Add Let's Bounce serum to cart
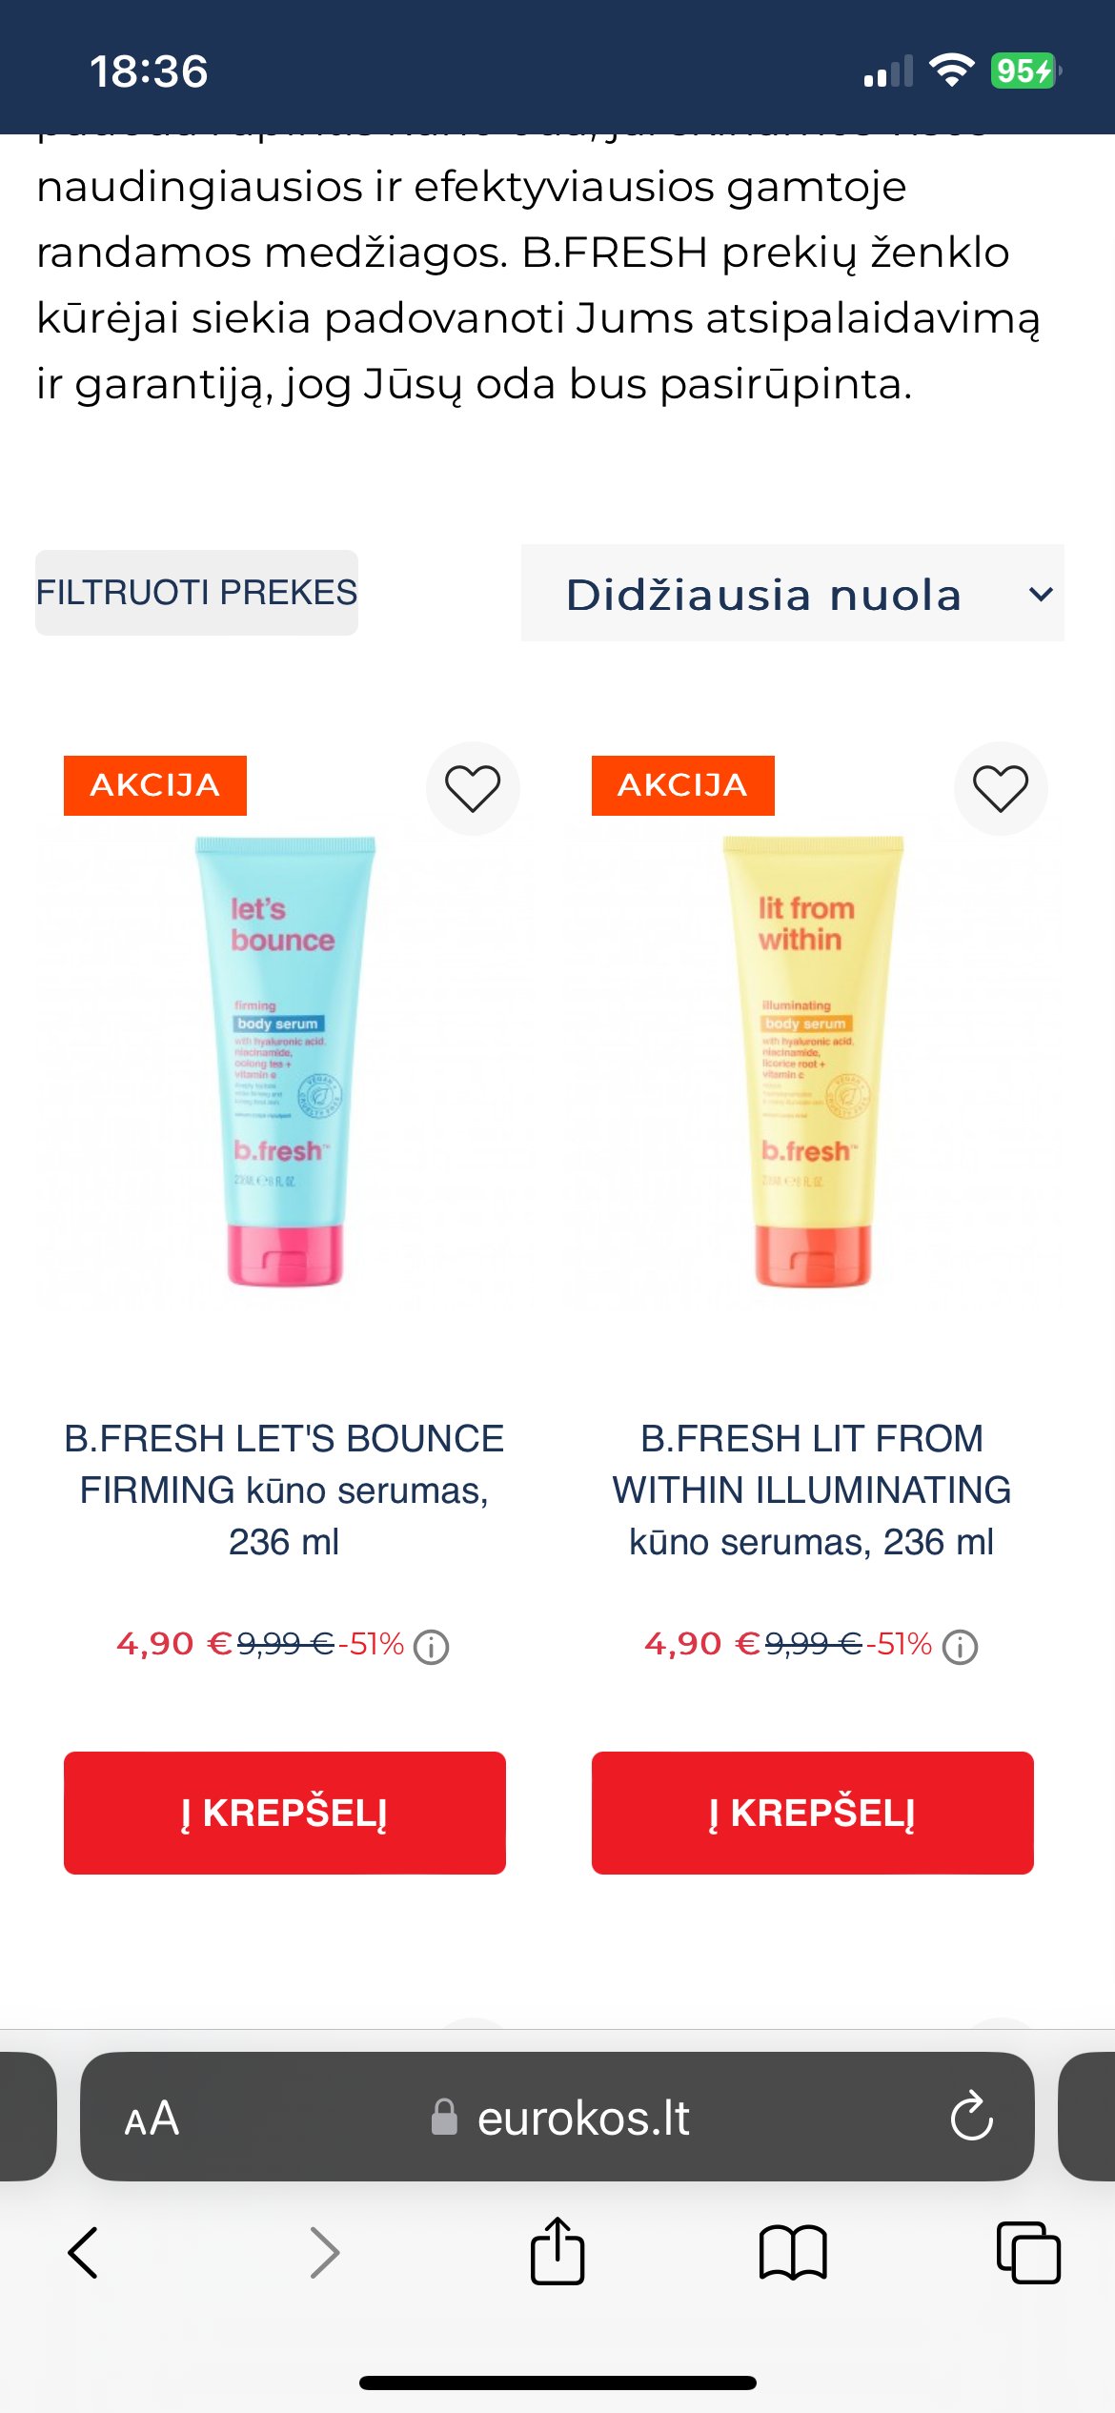Image resolution: width=1115 pixels, height=2413 pixels. coord(285,1813)
